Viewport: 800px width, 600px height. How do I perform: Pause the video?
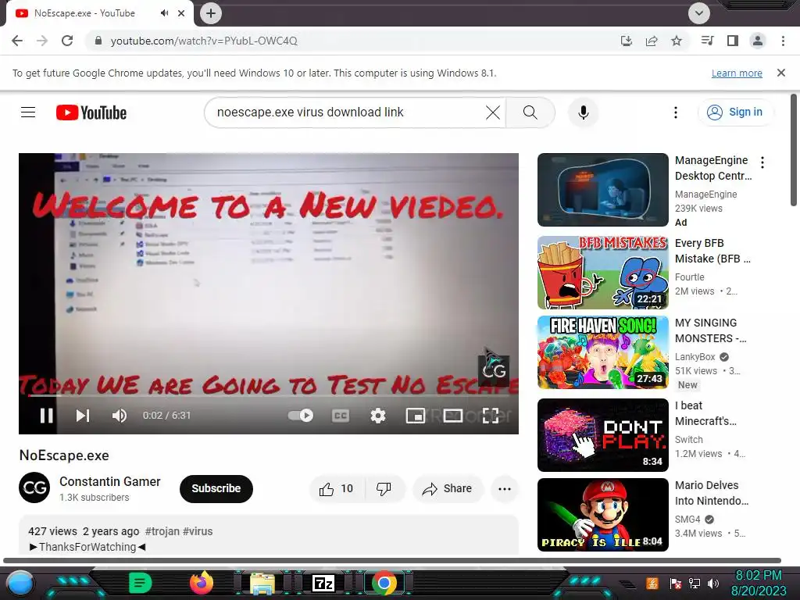[x=46, y=416]
